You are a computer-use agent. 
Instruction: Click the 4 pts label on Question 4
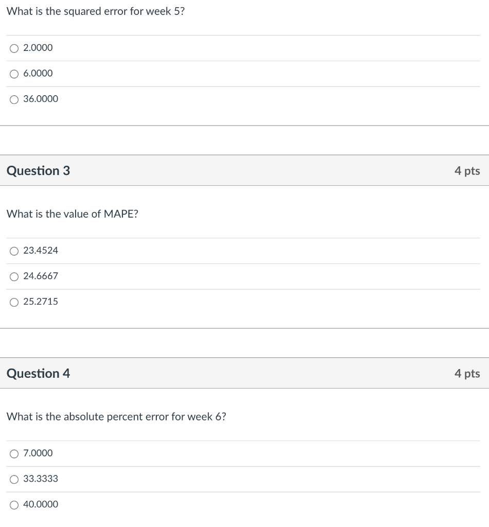466,374
